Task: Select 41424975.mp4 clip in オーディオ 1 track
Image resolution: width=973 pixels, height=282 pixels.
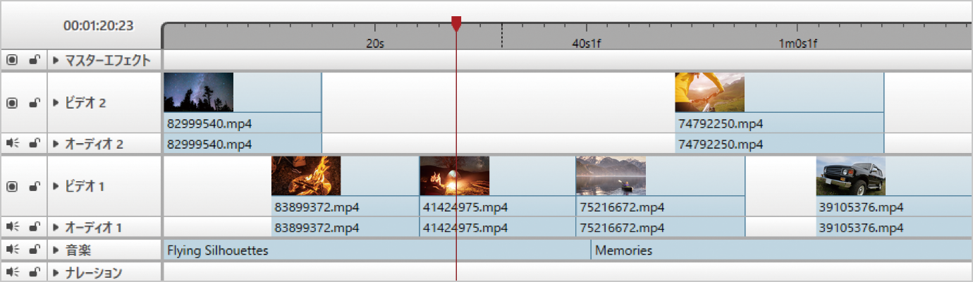Action: tap(497, 228)
